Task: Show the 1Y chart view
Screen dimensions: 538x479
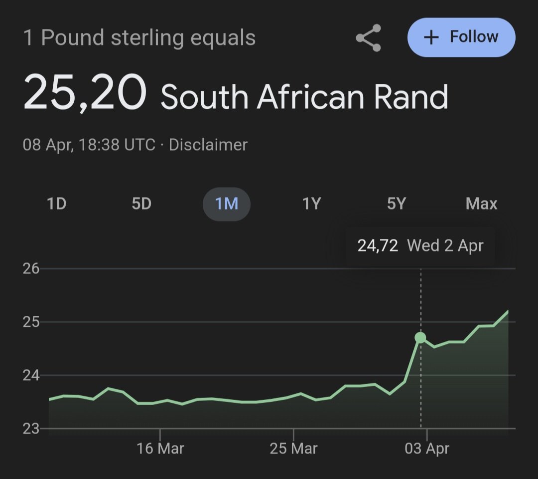Action: point(311,204)
